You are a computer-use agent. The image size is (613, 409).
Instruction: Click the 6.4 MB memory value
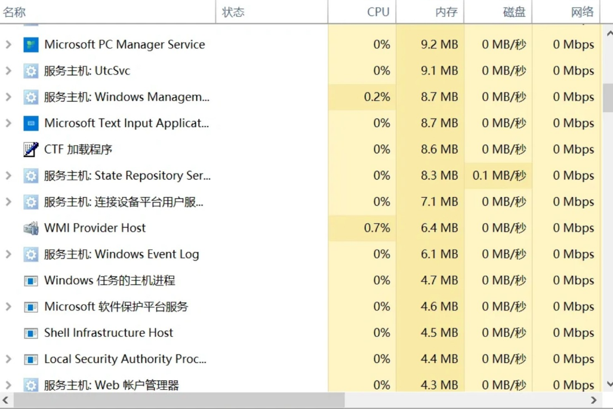pos(439,228)
